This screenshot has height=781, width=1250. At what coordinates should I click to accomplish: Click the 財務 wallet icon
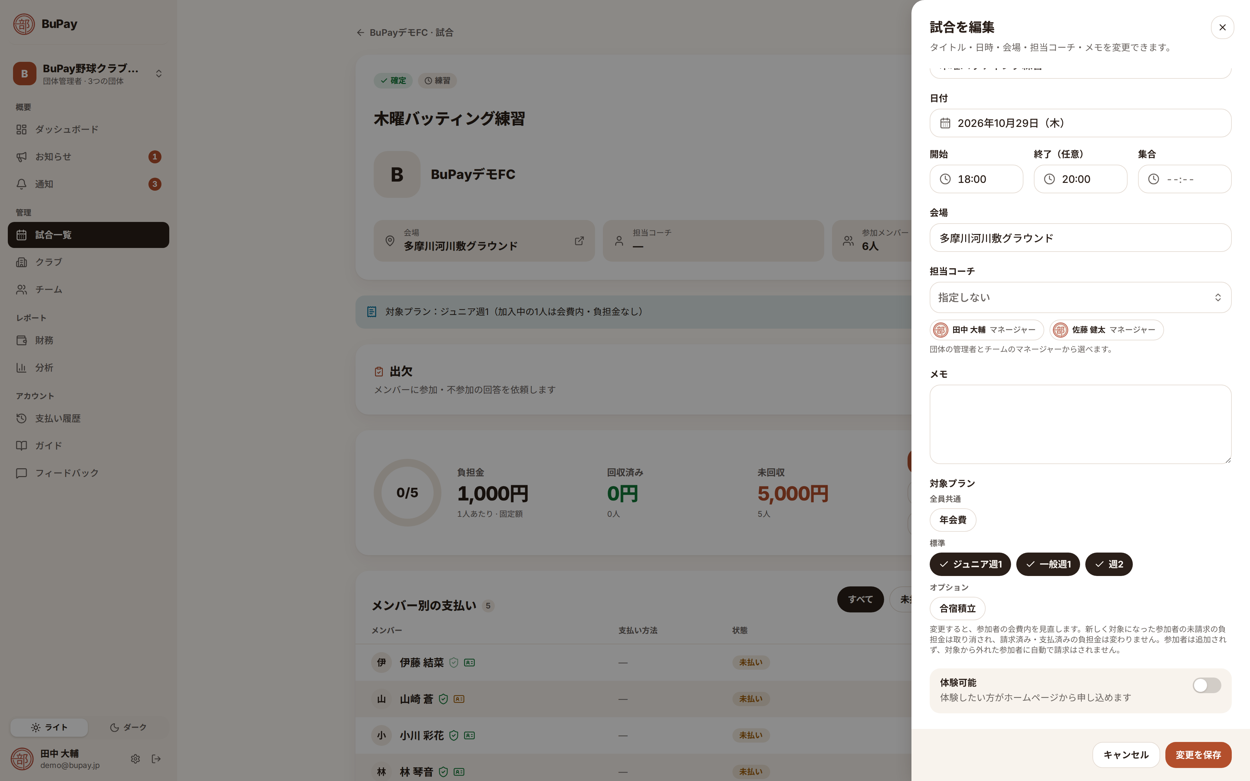tap(21, 340)
